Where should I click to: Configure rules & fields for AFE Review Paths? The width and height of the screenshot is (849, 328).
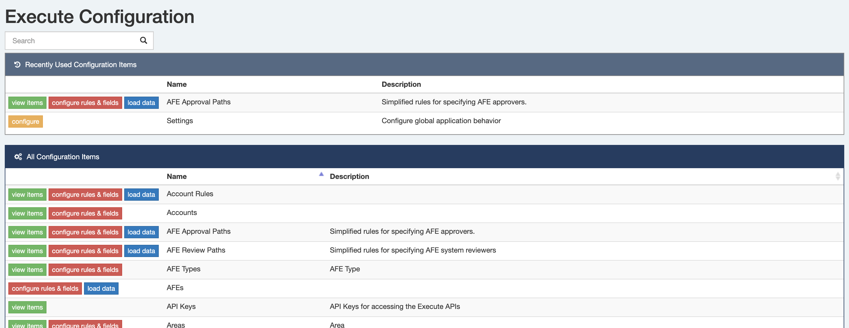tap(85, 251)
